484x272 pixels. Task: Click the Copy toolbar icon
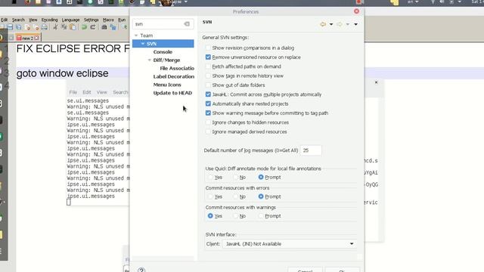[64, 27]
